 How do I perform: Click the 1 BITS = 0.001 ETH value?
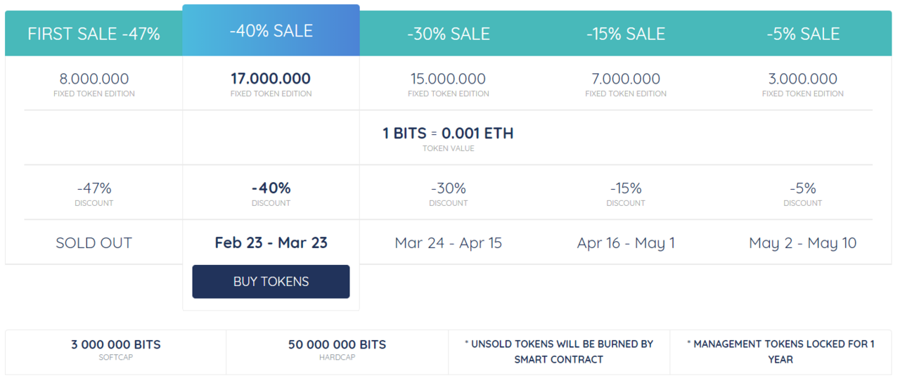(x=448, y=134)
